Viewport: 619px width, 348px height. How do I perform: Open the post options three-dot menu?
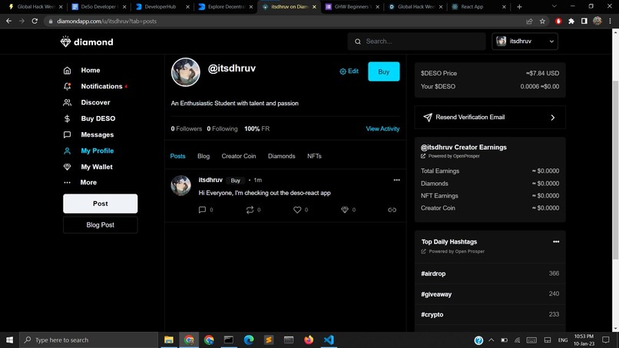pyautogui.click(x=397, y=180)
